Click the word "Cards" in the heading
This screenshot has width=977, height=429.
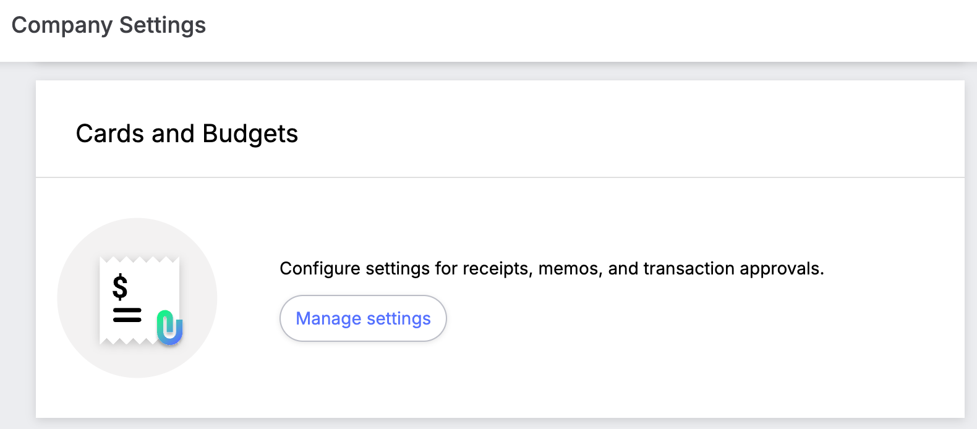pos(111,134)
